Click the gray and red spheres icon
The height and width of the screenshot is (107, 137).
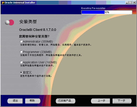click(x=10, y=22)
